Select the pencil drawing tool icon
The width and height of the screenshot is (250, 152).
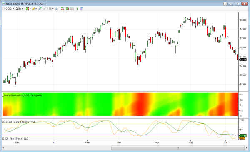(x=33, y=9)
